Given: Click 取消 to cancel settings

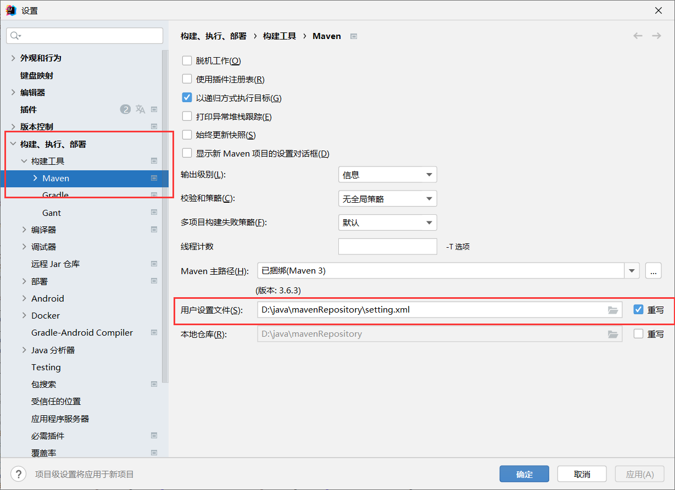Looking at the screenshot, I should tap(582, 474).
